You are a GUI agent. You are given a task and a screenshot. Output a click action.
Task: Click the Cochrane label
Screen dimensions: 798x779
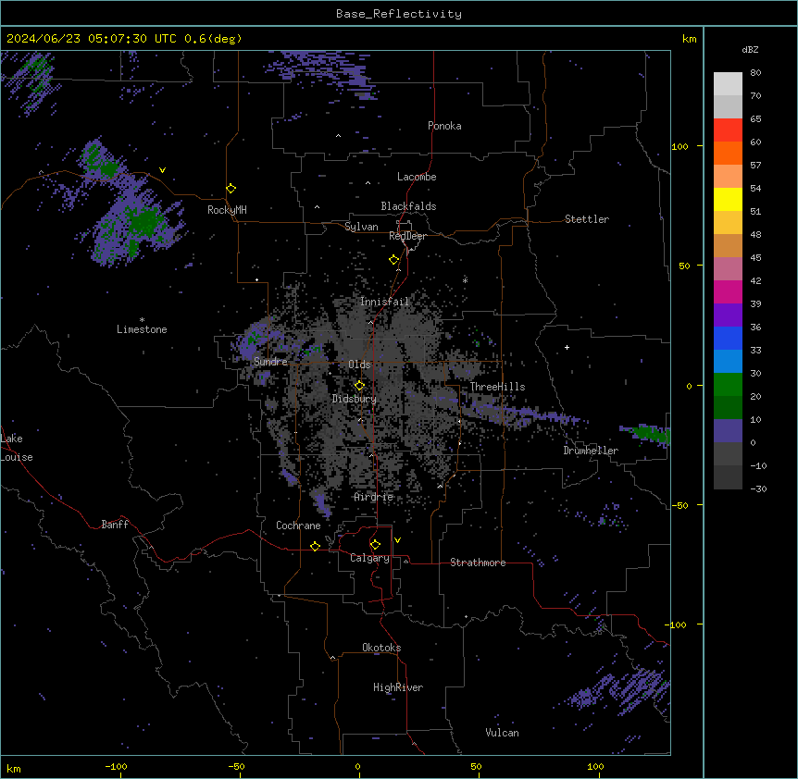coord(298,526)
